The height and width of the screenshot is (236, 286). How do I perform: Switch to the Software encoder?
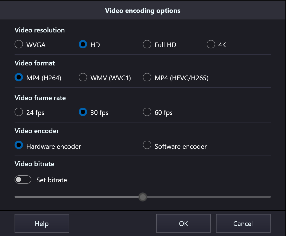click(x=147, y=145)
